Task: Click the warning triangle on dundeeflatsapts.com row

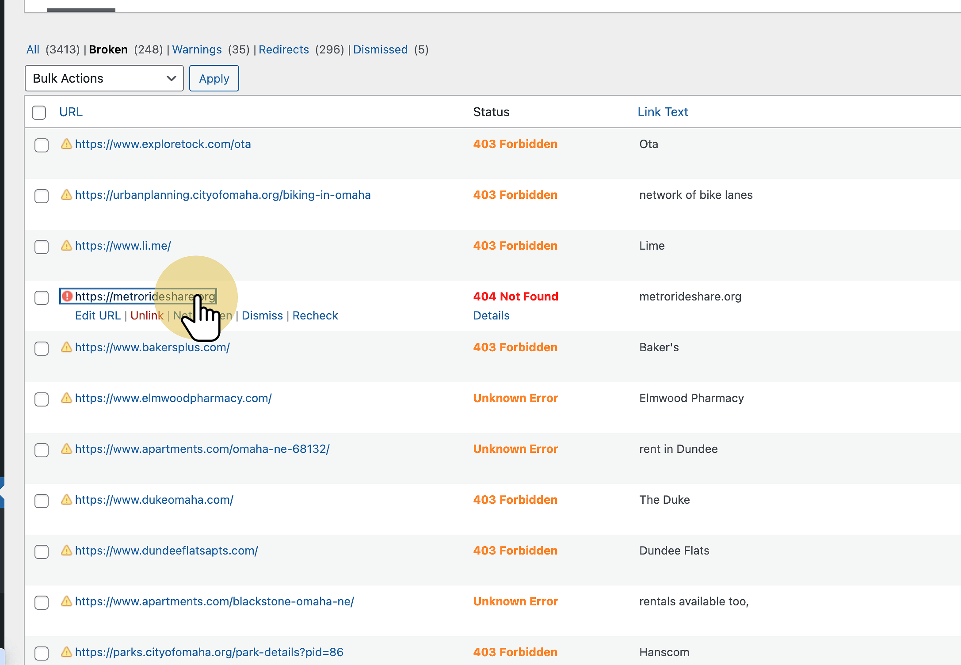Action: tap(66, 551)
